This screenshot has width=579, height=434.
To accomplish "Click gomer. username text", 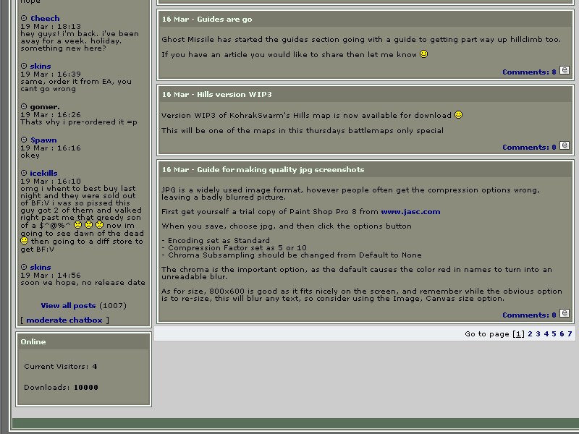I will [x=45, y=107].
